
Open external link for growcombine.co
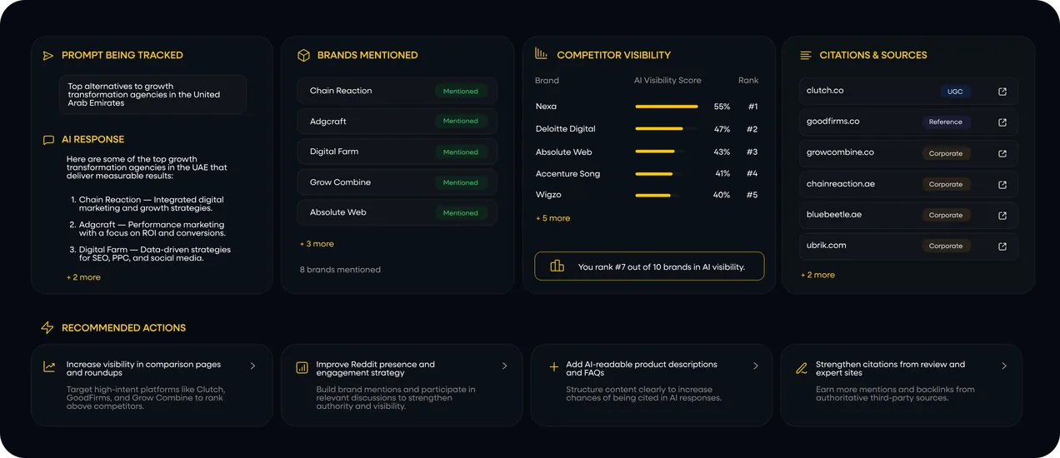(1002, 153)
